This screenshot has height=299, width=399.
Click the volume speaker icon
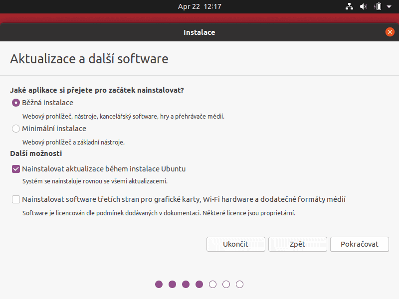(x=364, y=6)
